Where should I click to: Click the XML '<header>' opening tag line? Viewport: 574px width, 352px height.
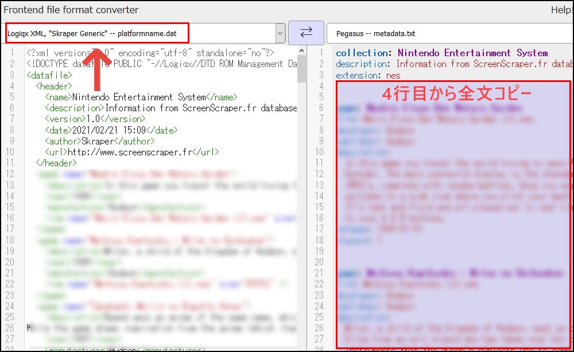click(54, 86)
